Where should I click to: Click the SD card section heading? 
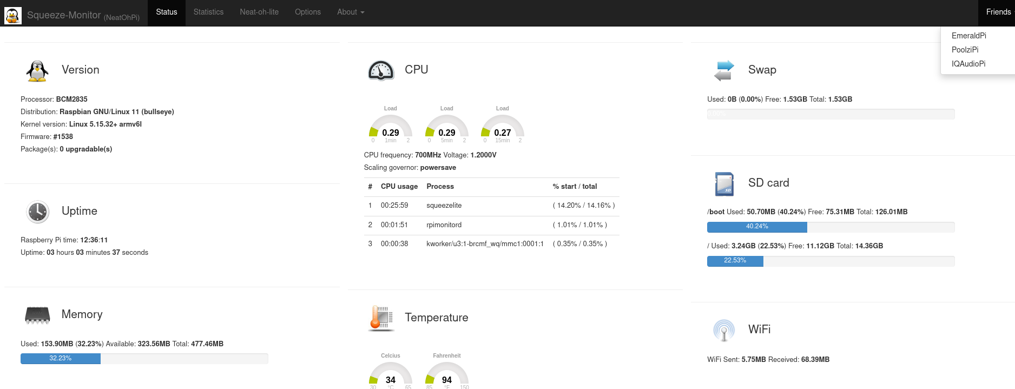pos(769,183)
